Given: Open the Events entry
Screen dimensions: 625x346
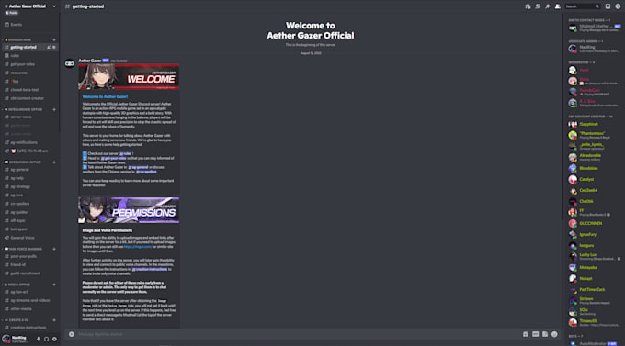Looking at the screenshot, I should point(30,25).
